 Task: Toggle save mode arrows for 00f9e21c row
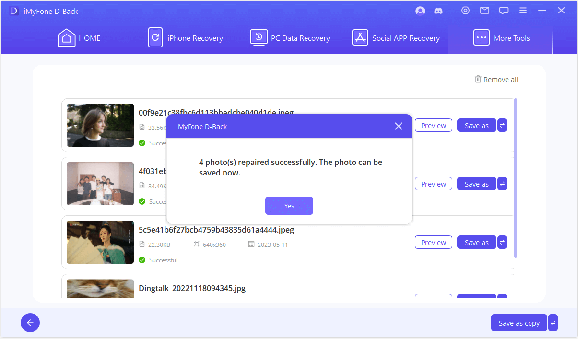tap(502, 125)
